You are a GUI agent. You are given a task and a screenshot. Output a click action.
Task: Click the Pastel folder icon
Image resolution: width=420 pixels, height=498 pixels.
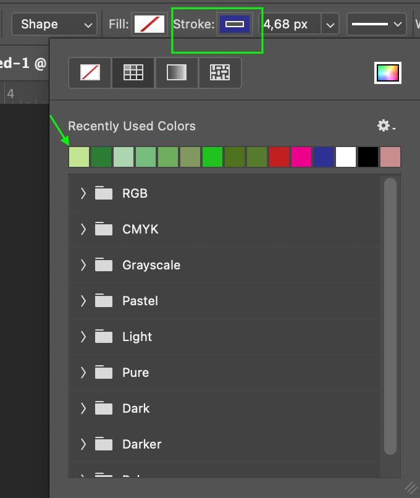coord(103,300)
